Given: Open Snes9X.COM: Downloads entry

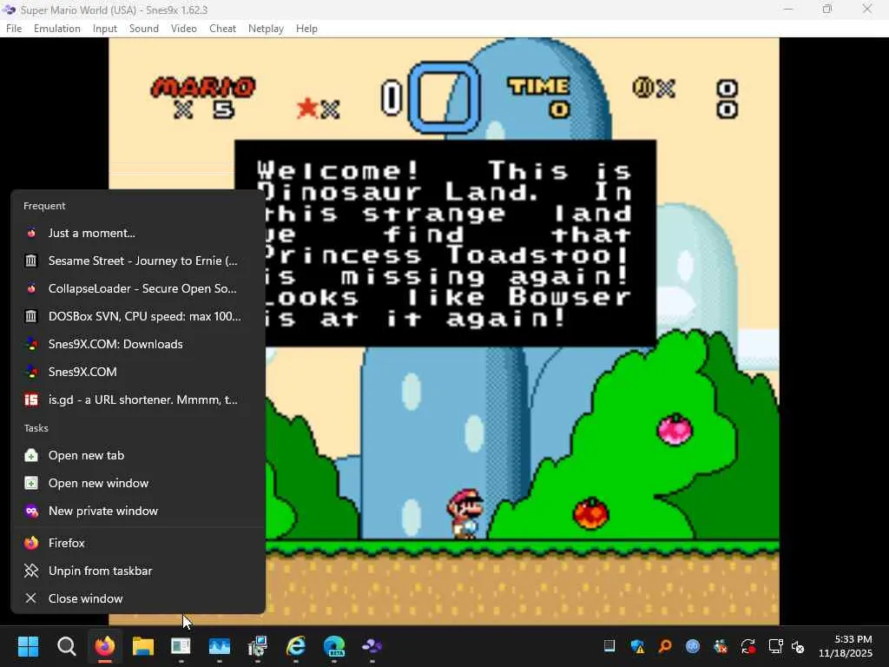Looking at the screenshot, I should click(x=138, y=344).
